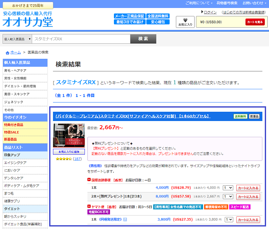Click the カートを見る button
Image resolution: width=269 pixels, height=229 pixels.
[255, 22]
